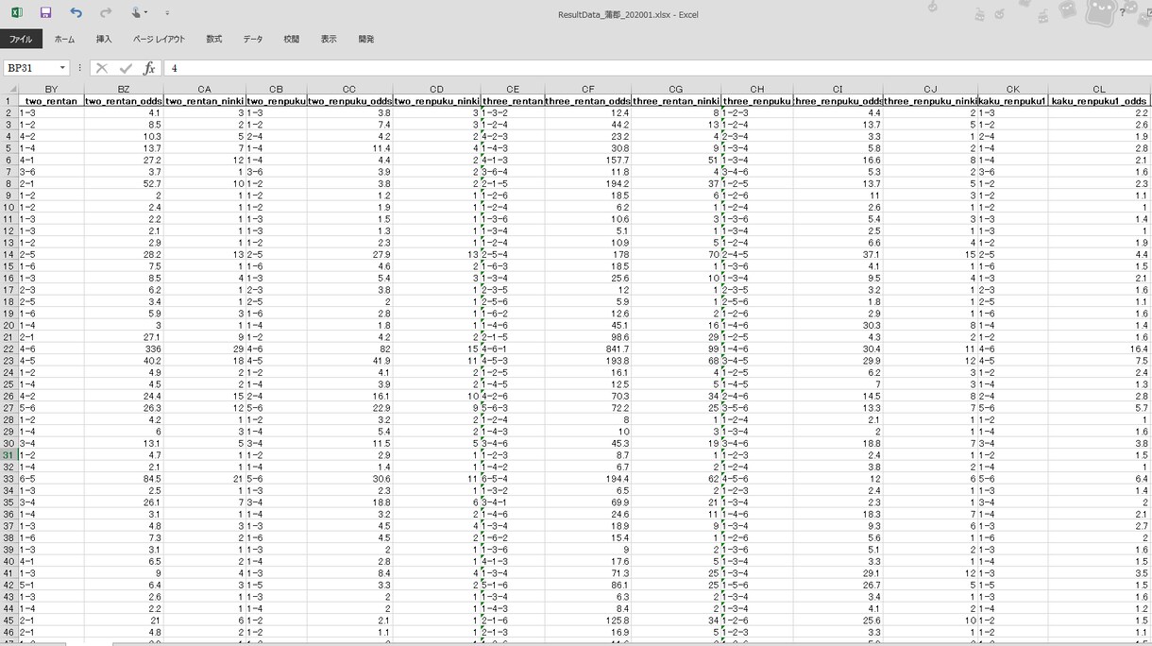
Task: Click the header cell "kaku_renpuku1_odds"
Action: [1099, 101]
